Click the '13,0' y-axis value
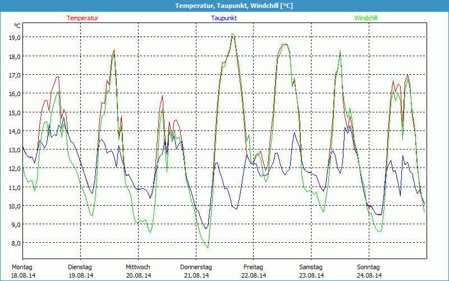The height and width of the screenshot is (281, 449). [x=15, y=149]
